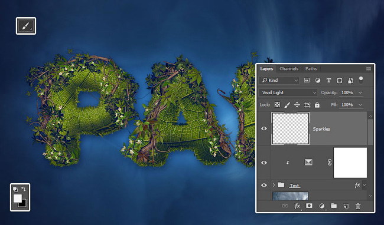This screenshot has width=384, height=225.
Task: Lock image pixels with brush icon
Action: tap(287, 105)
